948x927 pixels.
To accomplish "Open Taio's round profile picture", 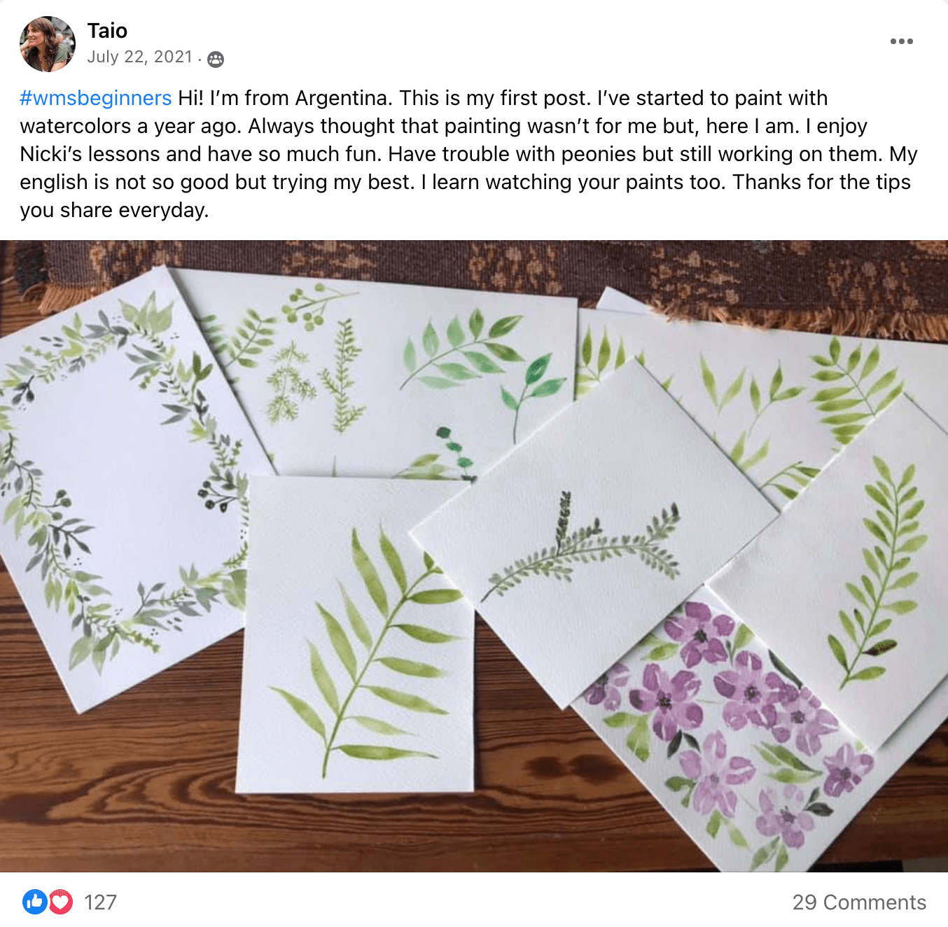I will (x=48, y=44).
